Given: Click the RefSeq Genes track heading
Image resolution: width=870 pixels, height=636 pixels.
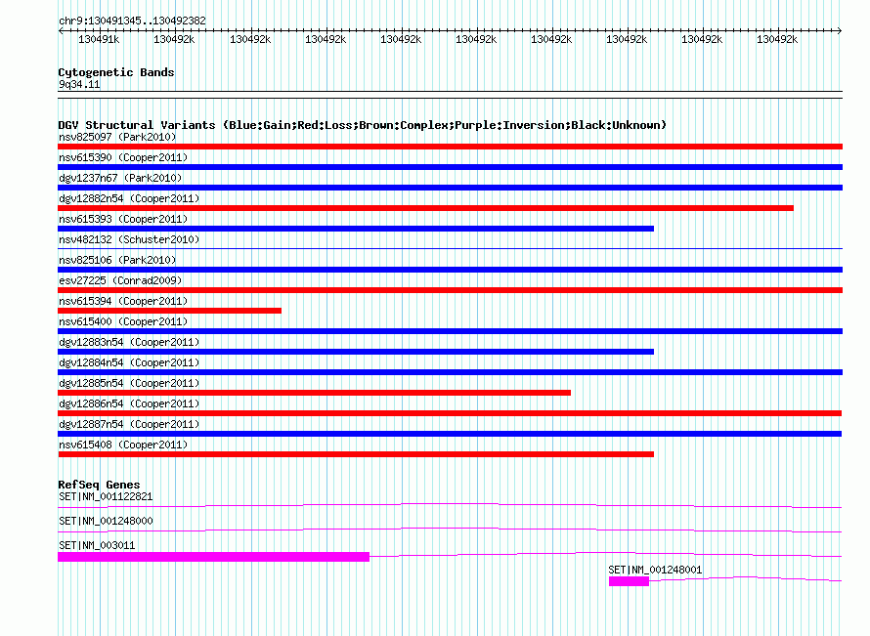Looking at the screenshot, I should click(99, 485).
